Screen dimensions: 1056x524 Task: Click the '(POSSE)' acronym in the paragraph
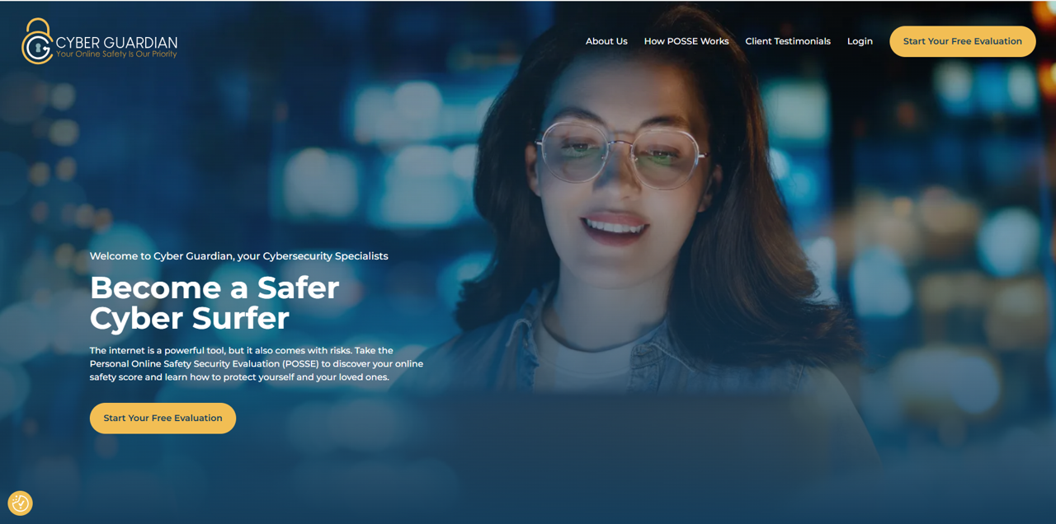[x=305, y=363]
